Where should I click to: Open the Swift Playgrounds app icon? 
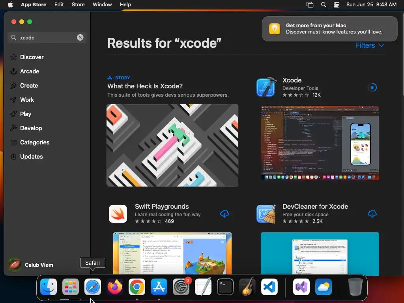click(118, 213)
